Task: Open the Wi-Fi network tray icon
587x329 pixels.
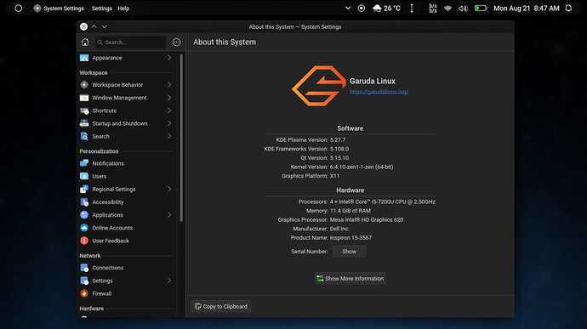Action: click(x=447, y=9)
